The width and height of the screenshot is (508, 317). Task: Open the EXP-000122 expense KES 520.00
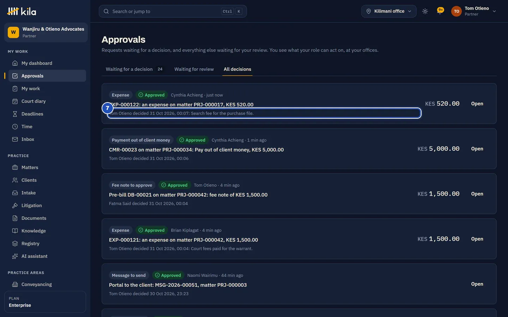coord(477,104)
